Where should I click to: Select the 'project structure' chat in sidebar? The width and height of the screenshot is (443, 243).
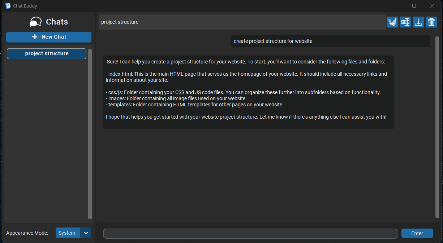47,53
